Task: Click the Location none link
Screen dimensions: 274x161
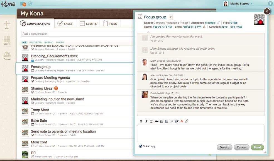Action: tap(224, 27)
